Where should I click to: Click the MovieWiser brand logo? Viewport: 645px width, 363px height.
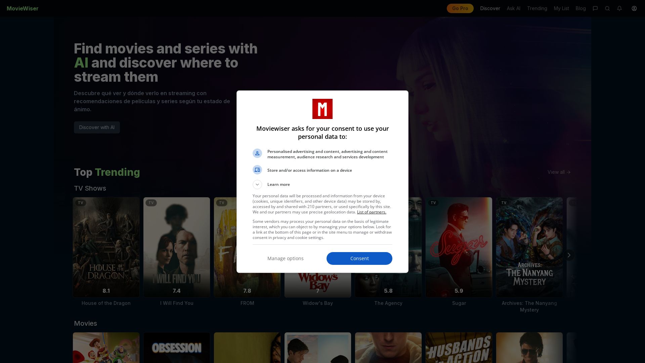23,8
